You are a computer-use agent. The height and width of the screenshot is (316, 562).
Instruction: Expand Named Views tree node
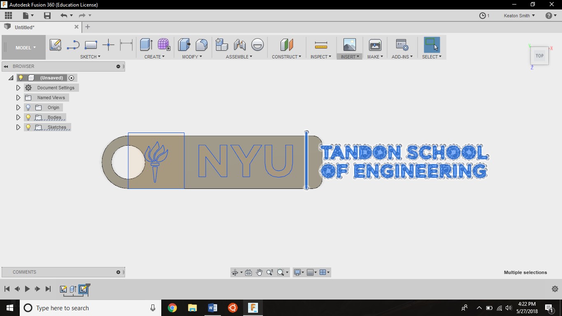coord(18,98)
